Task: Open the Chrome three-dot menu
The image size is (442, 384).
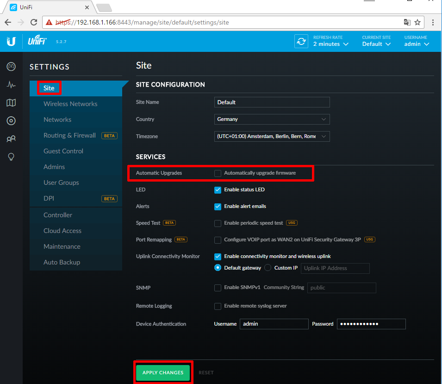Action: (433, 22)
